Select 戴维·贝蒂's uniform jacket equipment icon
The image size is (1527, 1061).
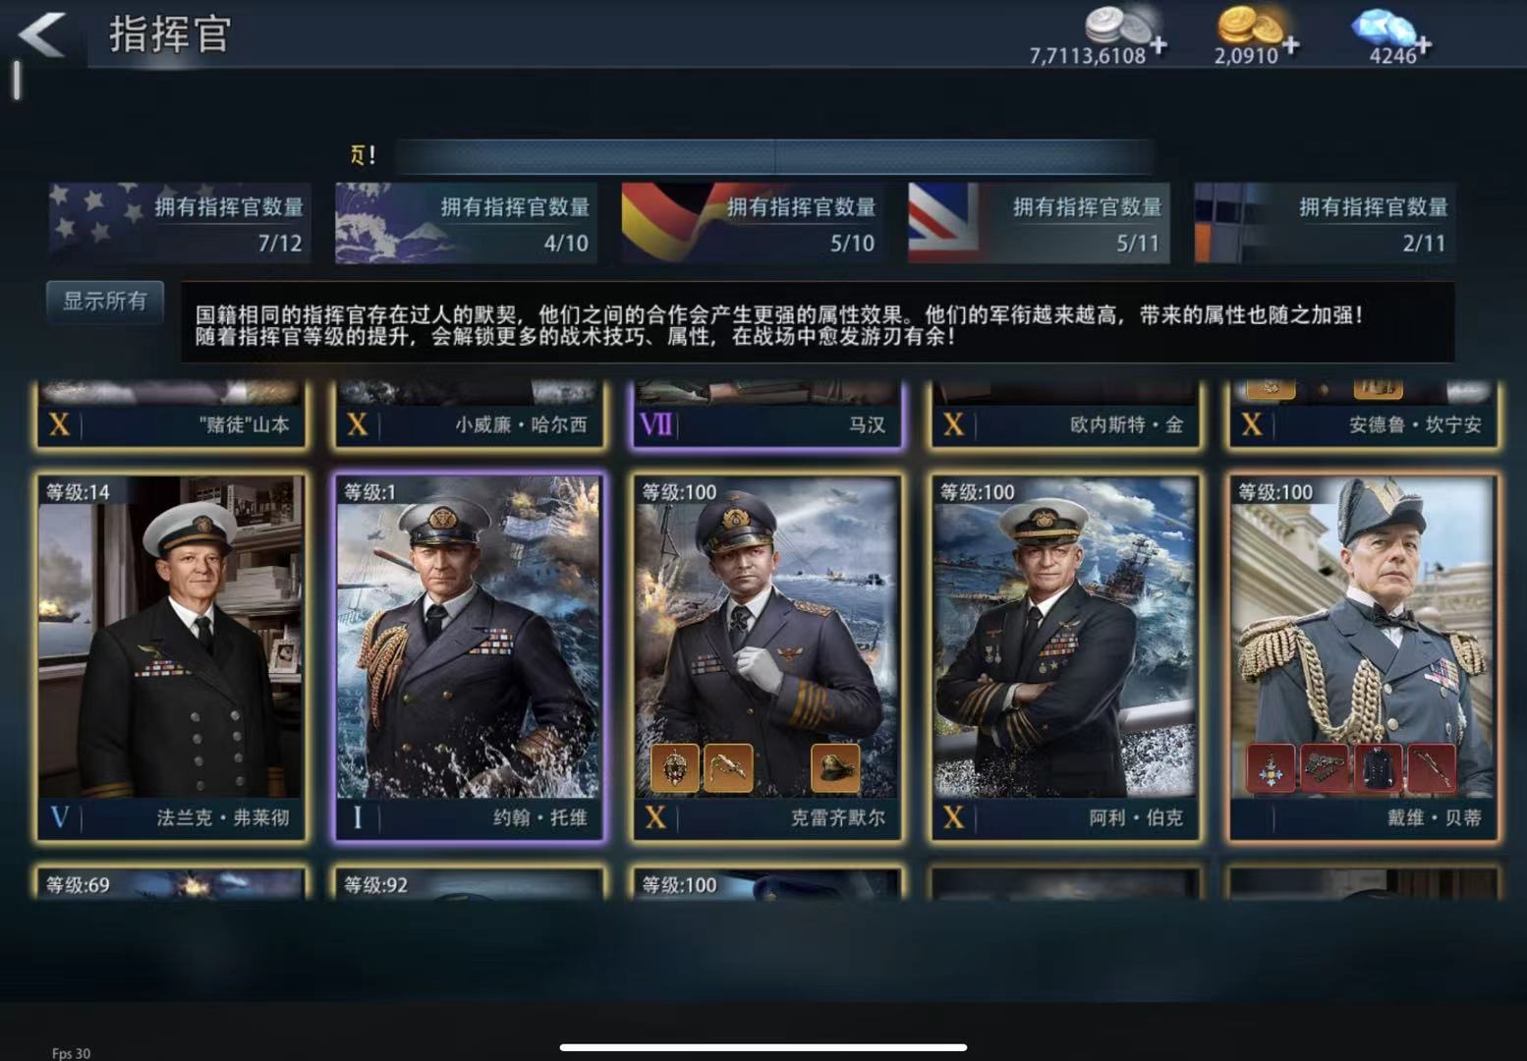click(1378, 767)
